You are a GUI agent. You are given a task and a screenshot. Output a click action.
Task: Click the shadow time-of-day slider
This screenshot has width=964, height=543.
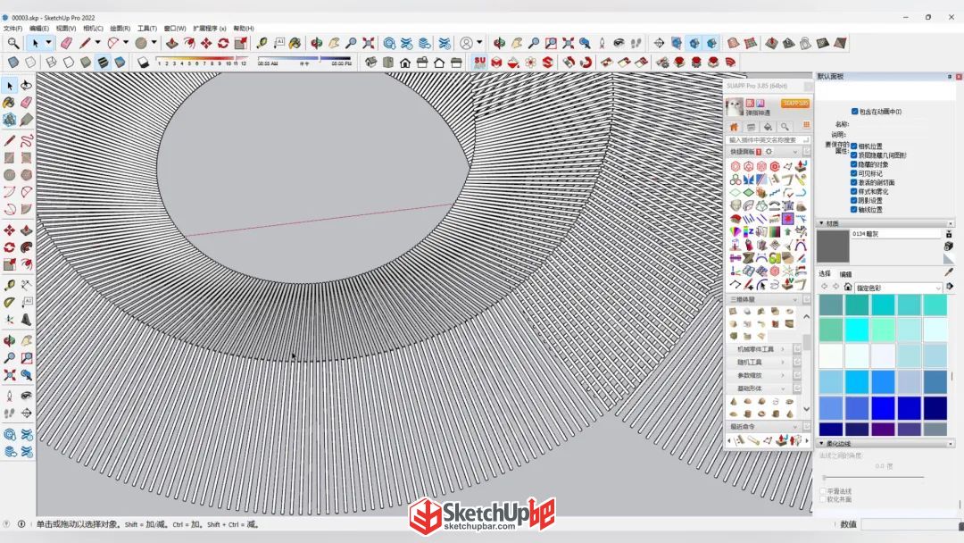[x=304, y=59]
